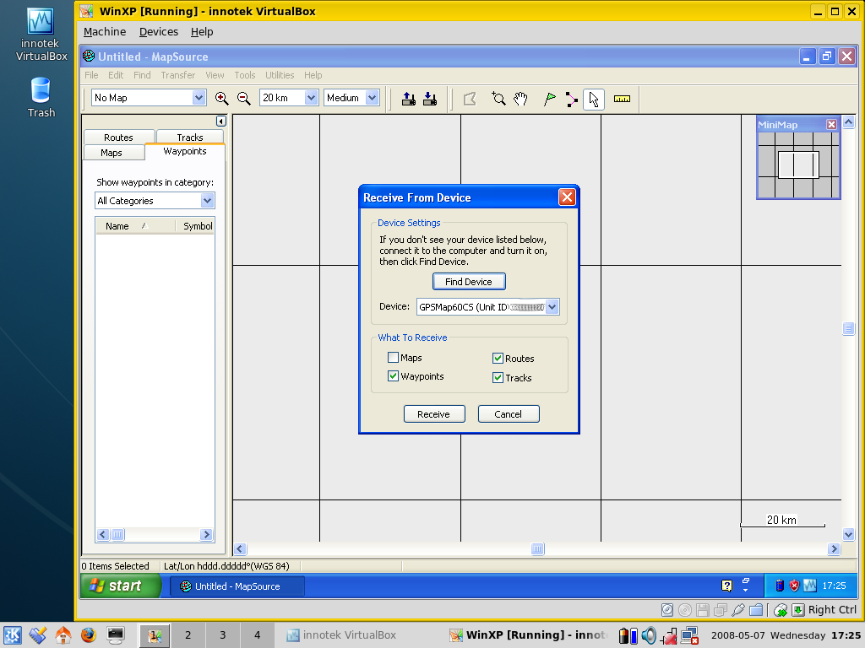Viewport: 865px width, 648px height.
Task: Open the MapSource View menu
Action: [215, 75]
